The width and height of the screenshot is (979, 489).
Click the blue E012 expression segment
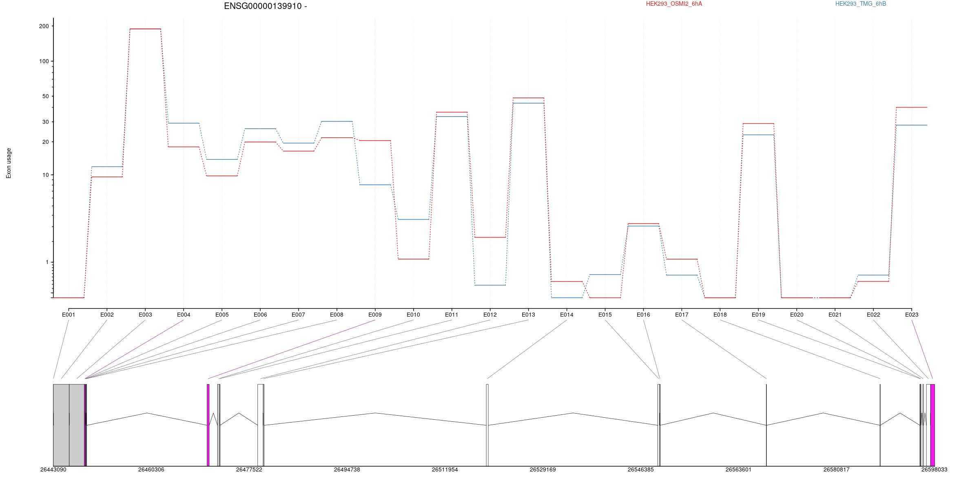[490, 285]
